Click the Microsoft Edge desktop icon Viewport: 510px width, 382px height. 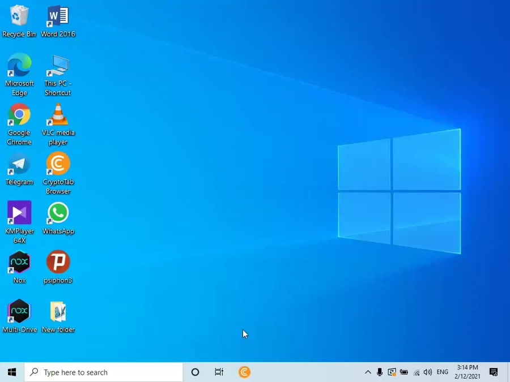pyautogui.click(x=19, y=75)
